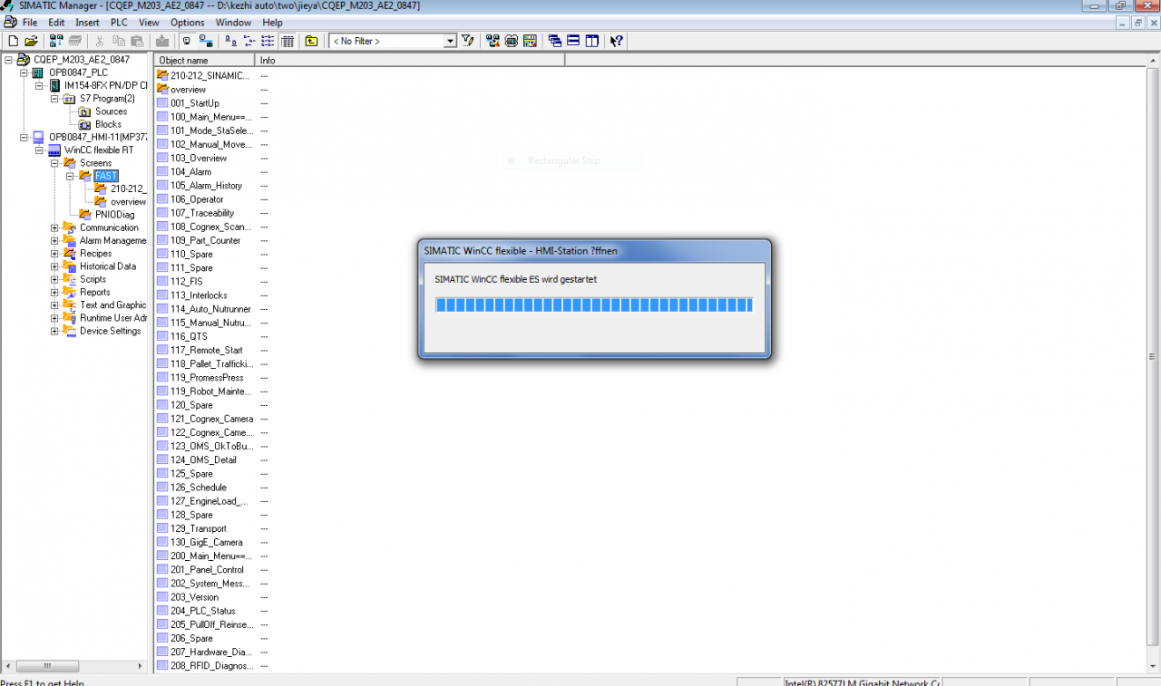Click the Accessible Nodes toolbar icon

(56, 41)
